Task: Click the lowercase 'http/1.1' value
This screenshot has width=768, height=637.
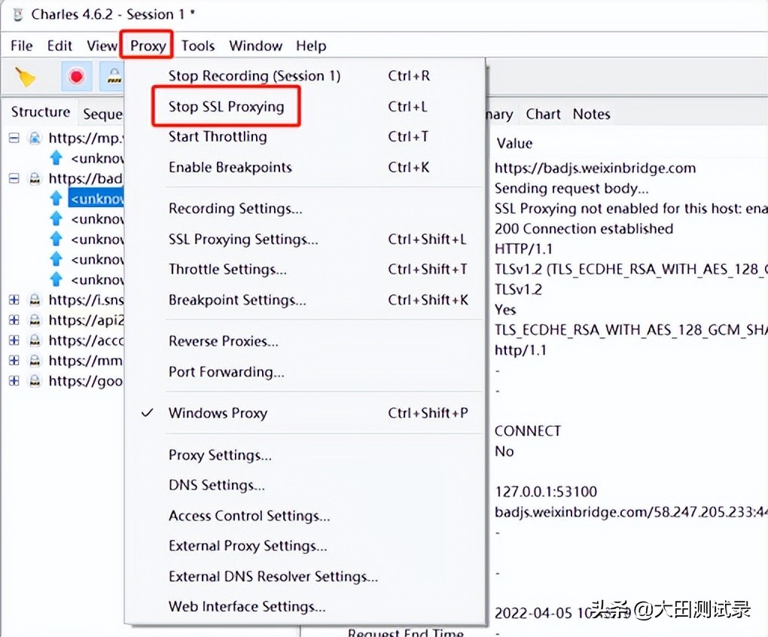Action: tap(520, 350)
